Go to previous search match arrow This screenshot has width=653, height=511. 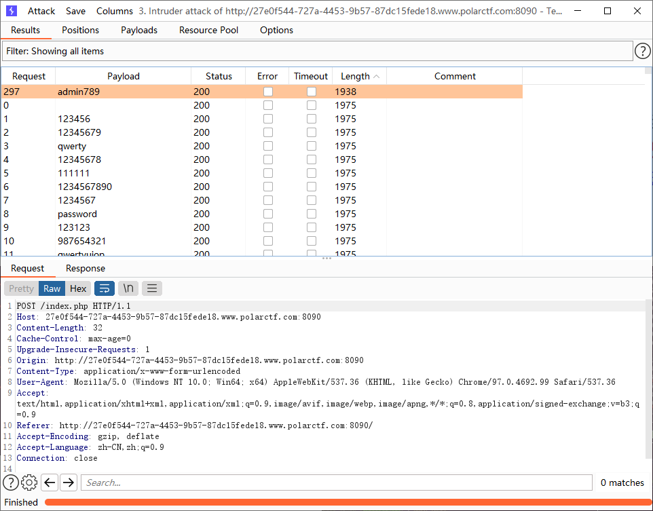pyautogui.click(x=50, y=482)
